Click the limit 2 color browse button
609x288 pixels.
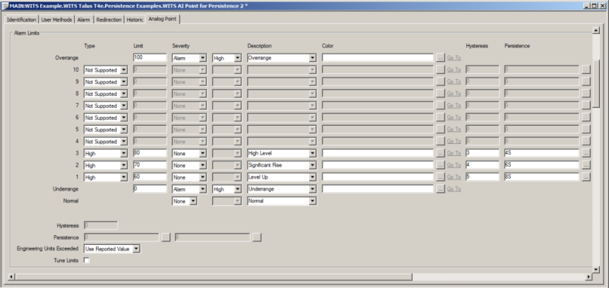(440, 165)
